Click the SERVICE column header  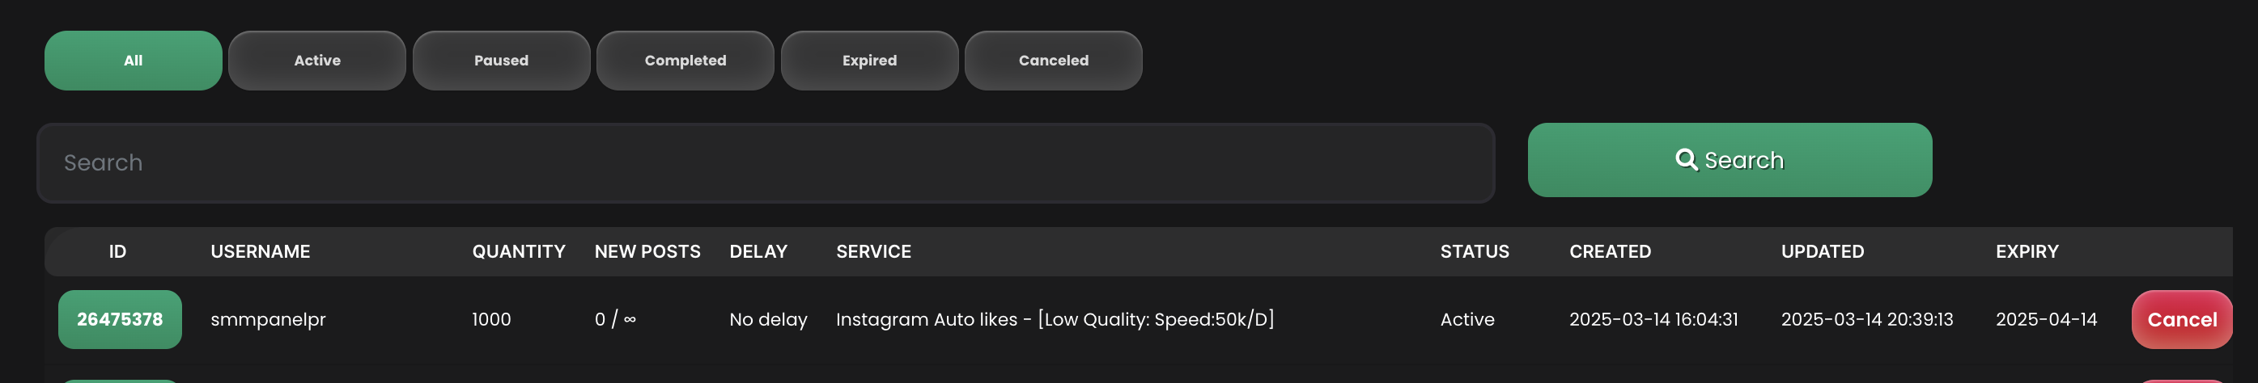tap(873, 252)
